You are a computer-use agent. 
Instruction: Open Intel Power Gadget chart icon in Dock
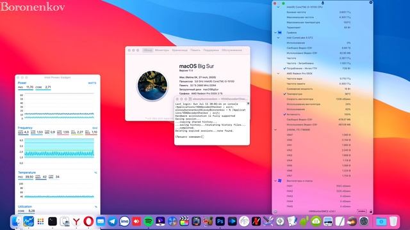tap(28, 222)
